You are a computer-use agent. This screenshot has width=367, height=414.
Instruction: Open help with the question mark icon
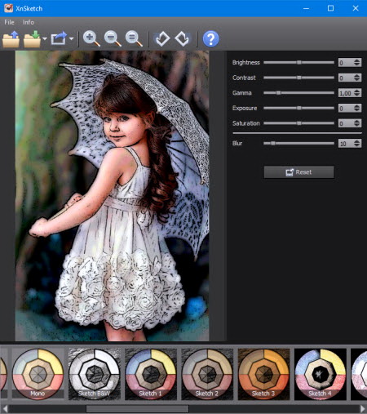pyautogui.click(x=210, y=39)
